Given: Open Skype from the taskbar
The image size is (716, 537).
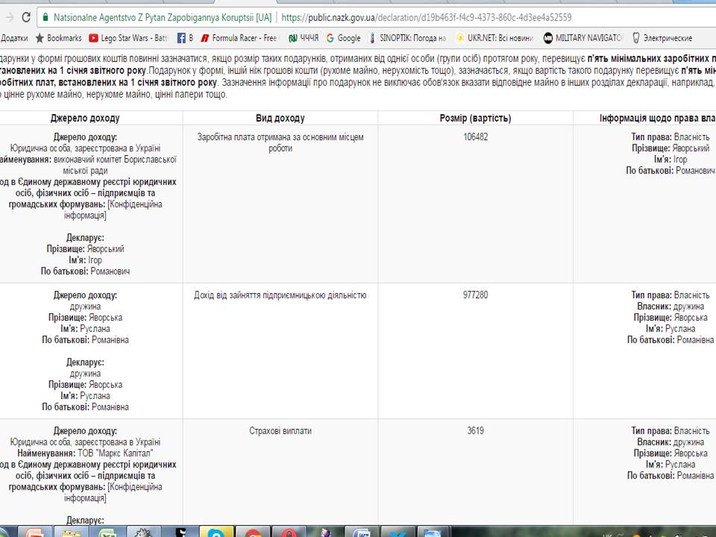Looking at the screenshot, I should [216, 532].
